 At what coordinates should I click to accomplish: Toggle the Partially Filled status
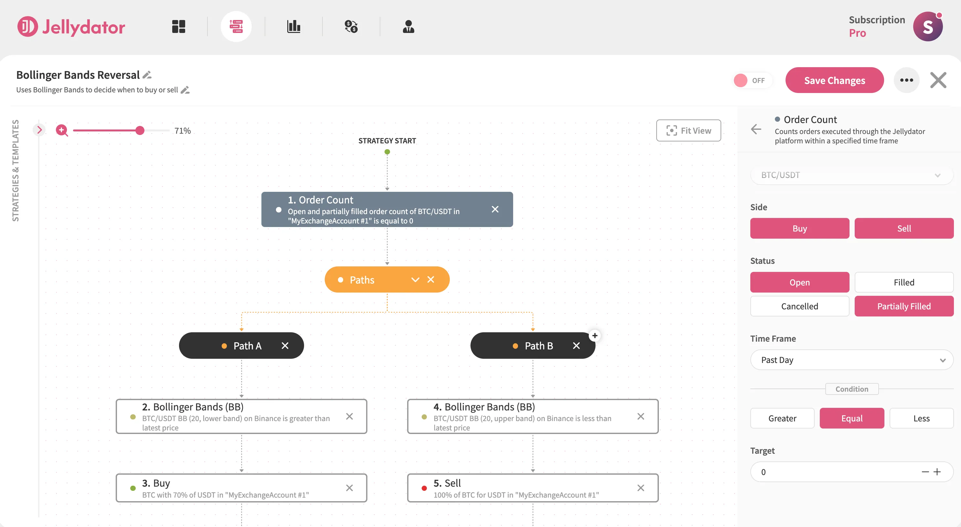click(904, 306)
